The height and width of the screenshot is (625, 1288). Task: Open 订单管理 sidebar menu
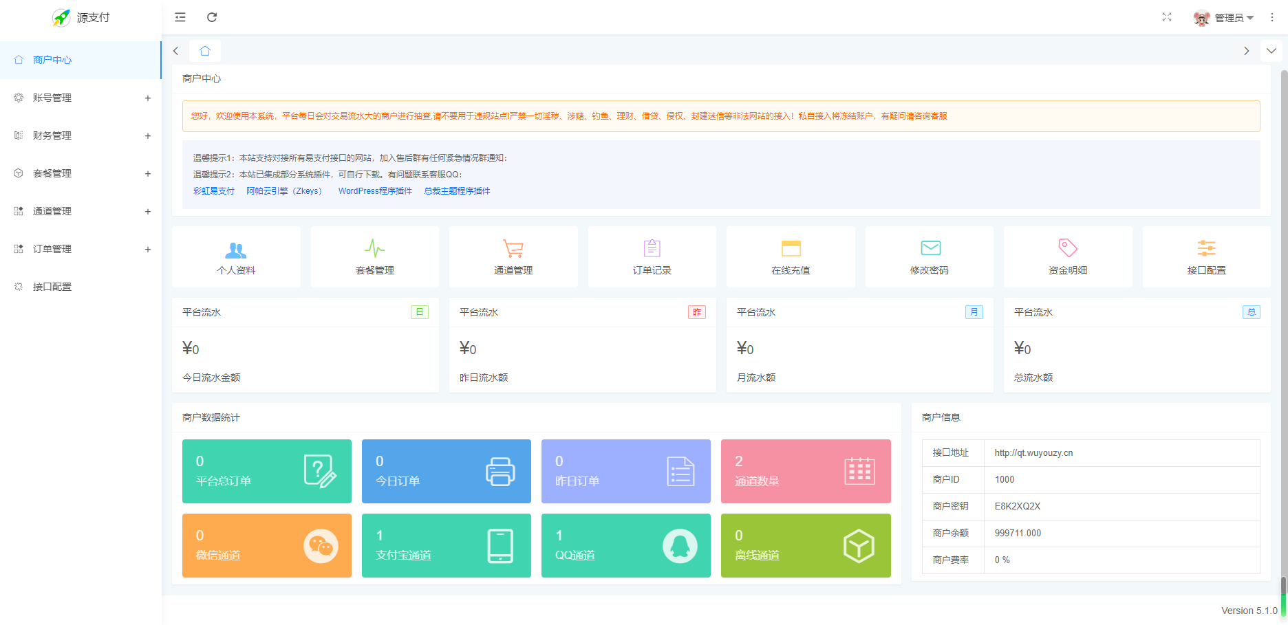coord(80,249)
